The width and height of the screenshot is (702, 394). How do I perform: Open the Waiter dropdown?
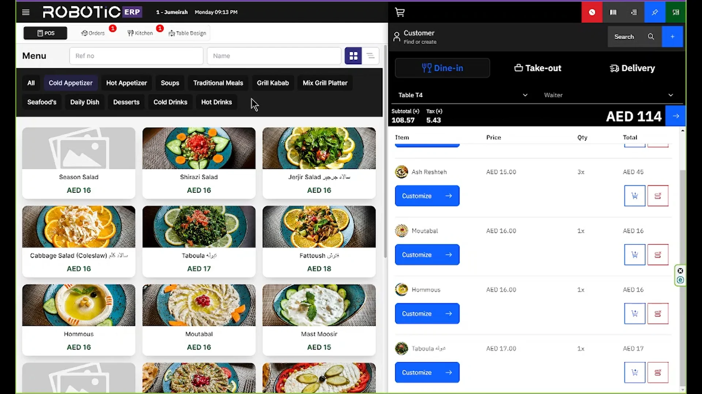coord(608,95)
